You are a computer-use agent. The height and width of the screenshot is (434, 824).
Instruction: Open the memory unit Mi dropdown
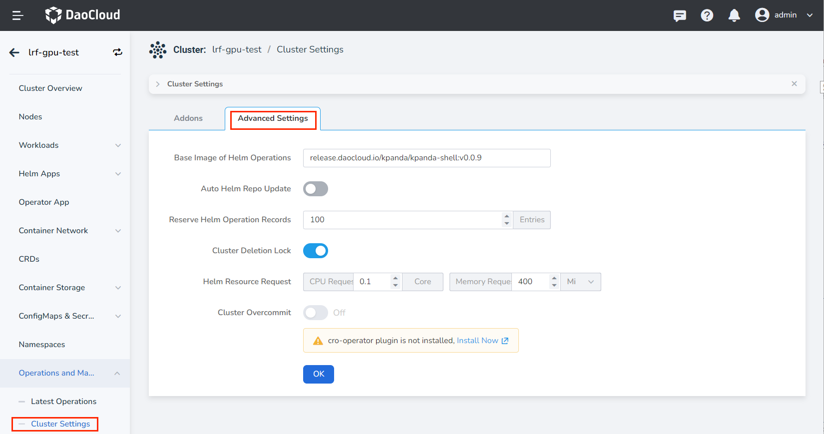coord(580,282)
